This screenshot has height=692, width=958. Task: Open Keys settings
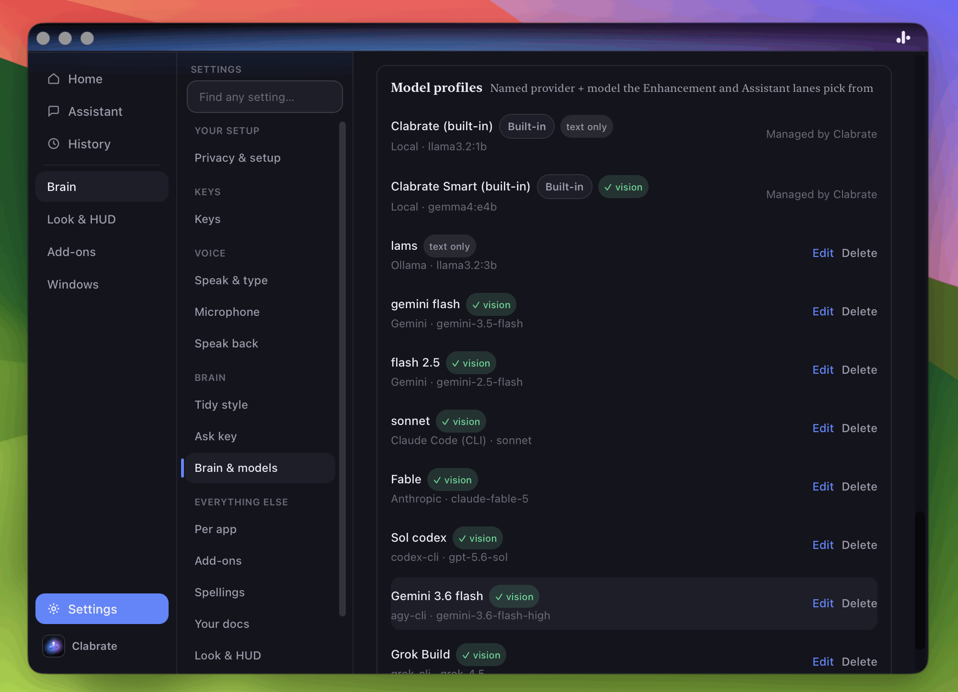[261, 219]
